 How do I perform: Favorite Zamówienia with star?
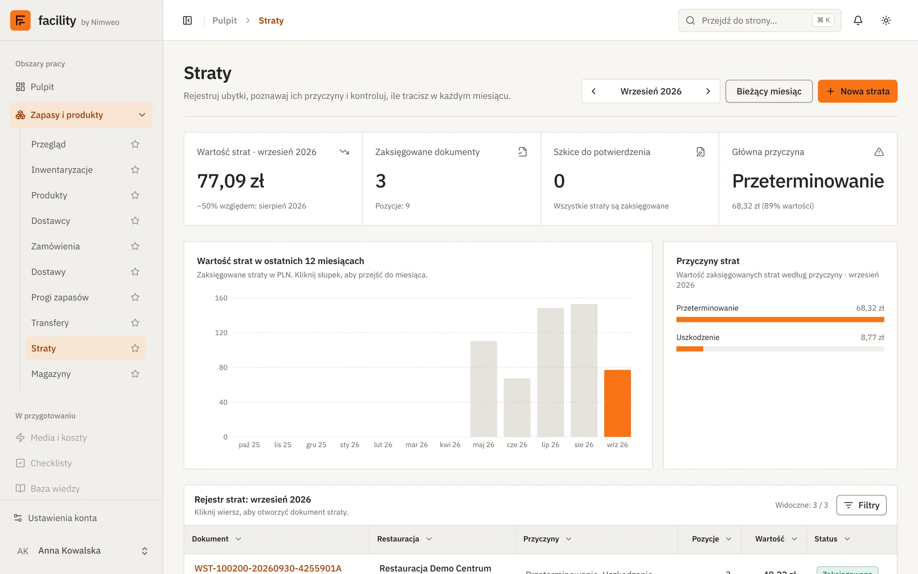click(x=135, y=246)
